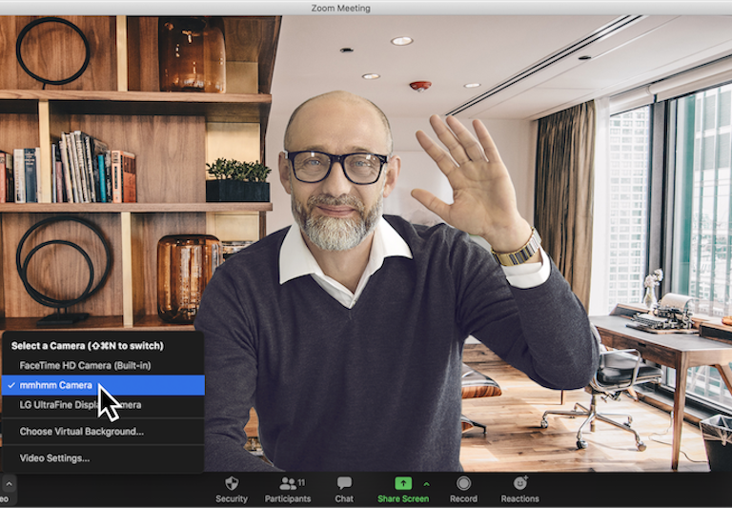Select the checked mmhmm Camera option
The width and height of the screenshot is (732, 508).
coord(56,385)
